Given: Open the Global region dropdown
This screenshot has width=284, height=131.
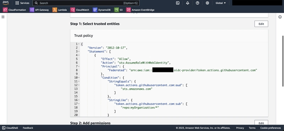Looking at the screenshot, I should pyautogui.click(x=221, y=3).
